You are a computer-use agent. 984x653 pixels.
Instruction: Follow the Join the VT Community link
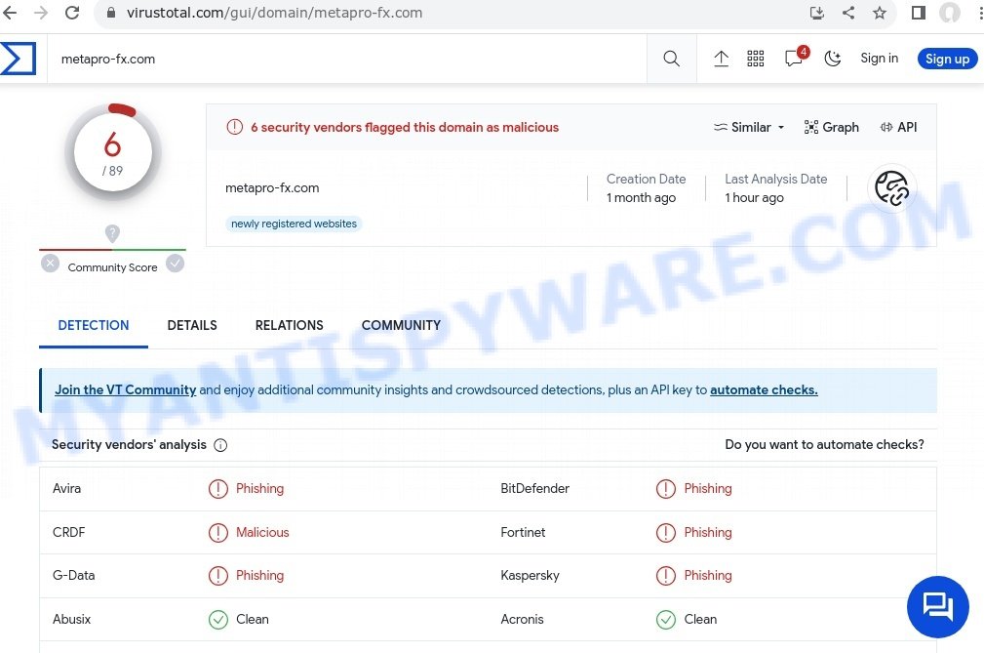tap(126, 389)
